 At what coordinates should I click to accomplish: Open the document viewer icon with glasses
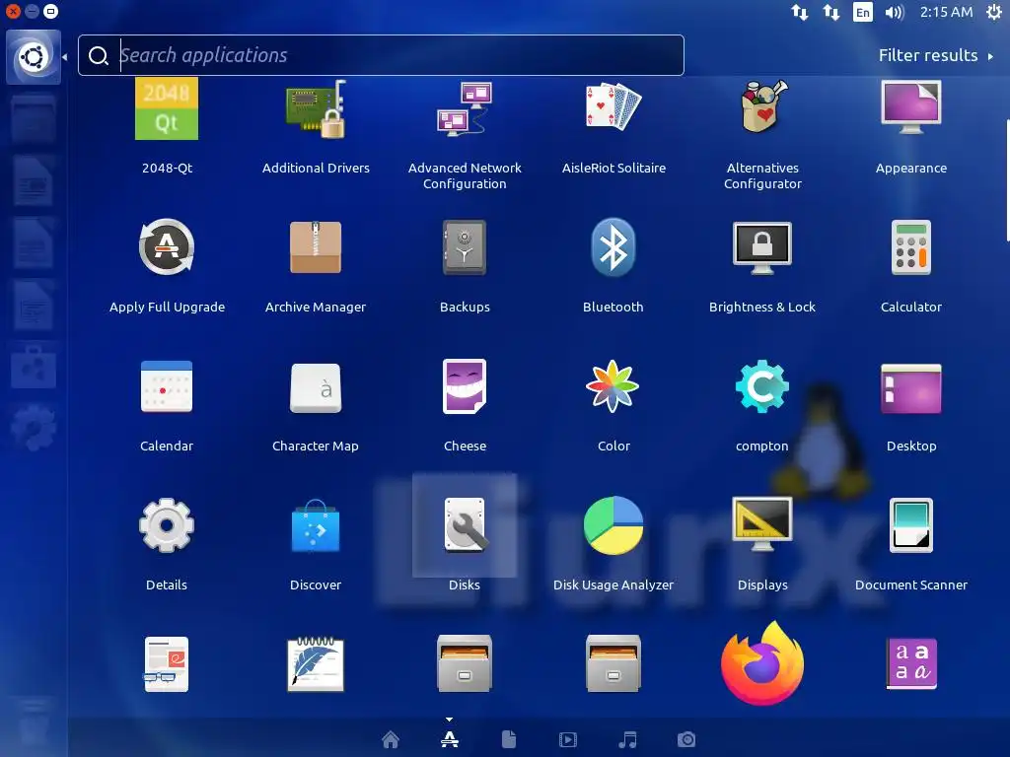(167, 664)
